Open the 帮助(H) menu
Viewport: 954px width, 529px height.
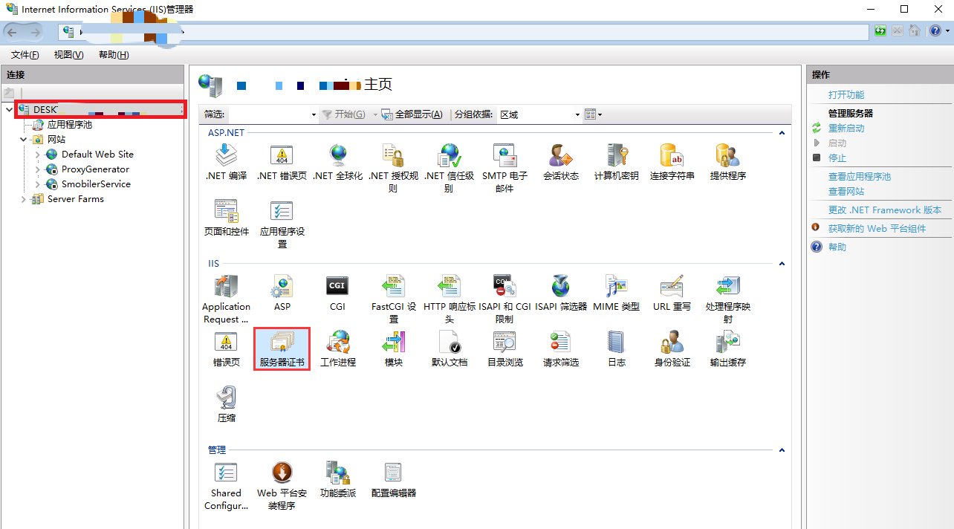pyautogui.click(x=114, y=55)
